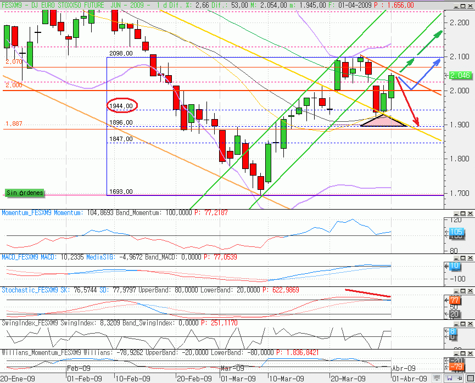This screenshot has height=383, width=475.
Task: Close the Willians Momentum panel
Action: coord(470,353)
